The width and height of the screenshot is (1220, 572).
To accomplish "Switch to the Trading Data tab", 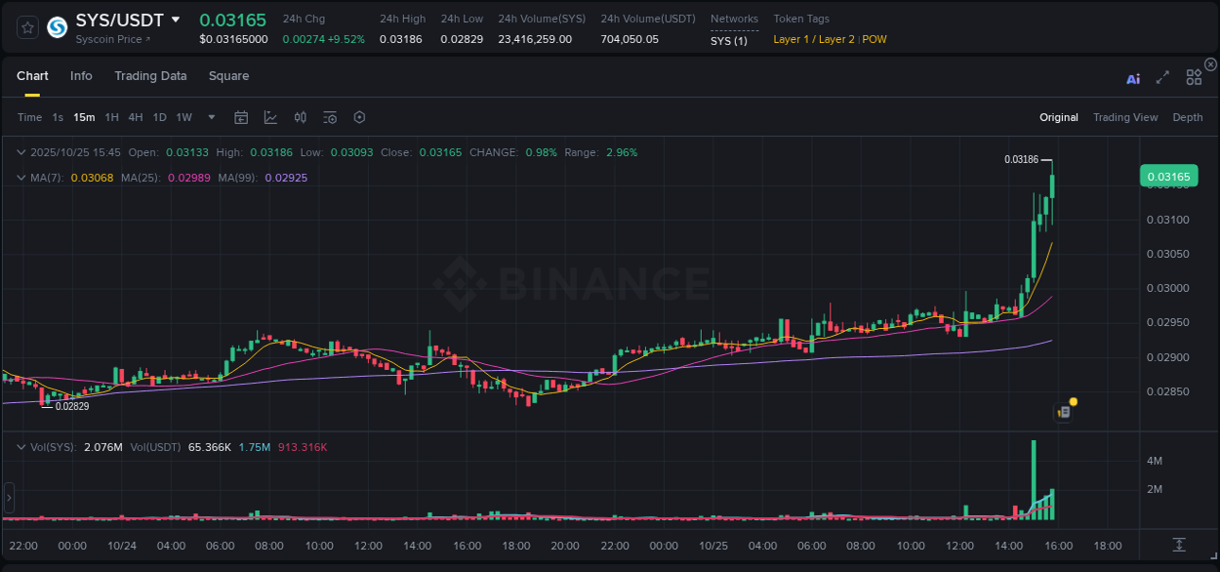I will pos(150,75).
